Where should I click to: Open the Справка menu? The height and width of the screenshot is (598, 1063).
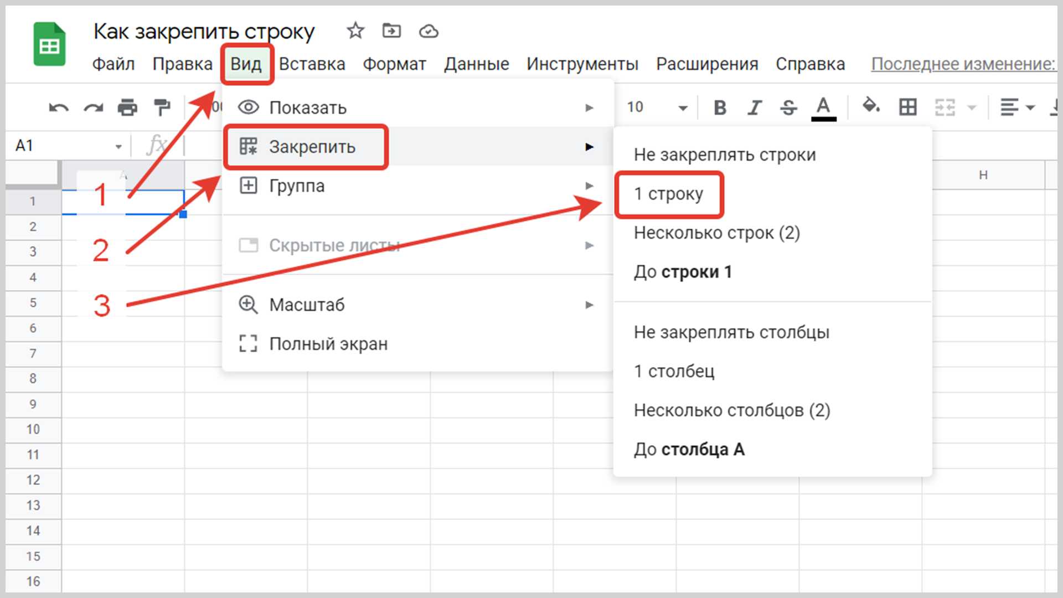coord(810,64)
